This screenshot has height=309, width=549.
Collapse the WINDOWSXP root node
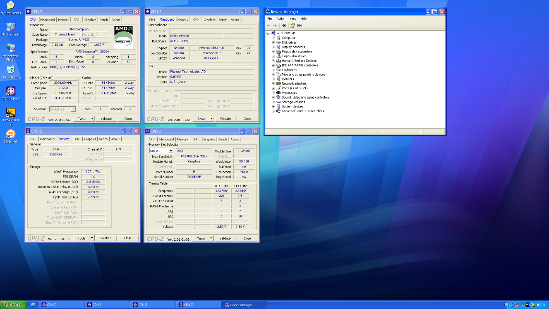268,33
